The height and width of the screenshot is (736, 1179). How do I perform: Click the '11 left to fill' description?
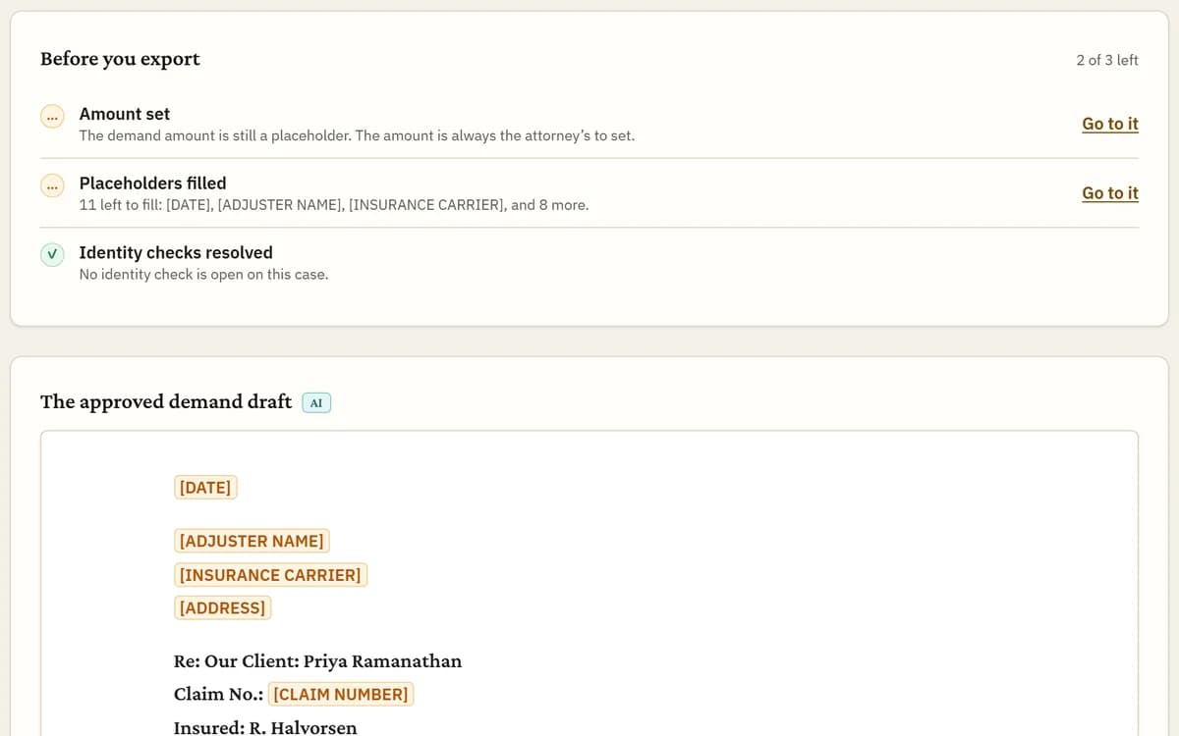point(334,205)
